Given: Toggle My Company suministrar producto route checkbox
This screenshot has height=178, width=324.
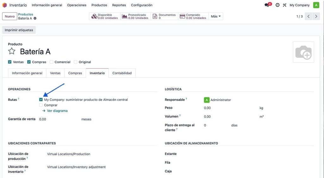Looking at the screenshot, I should click(41, 100).
